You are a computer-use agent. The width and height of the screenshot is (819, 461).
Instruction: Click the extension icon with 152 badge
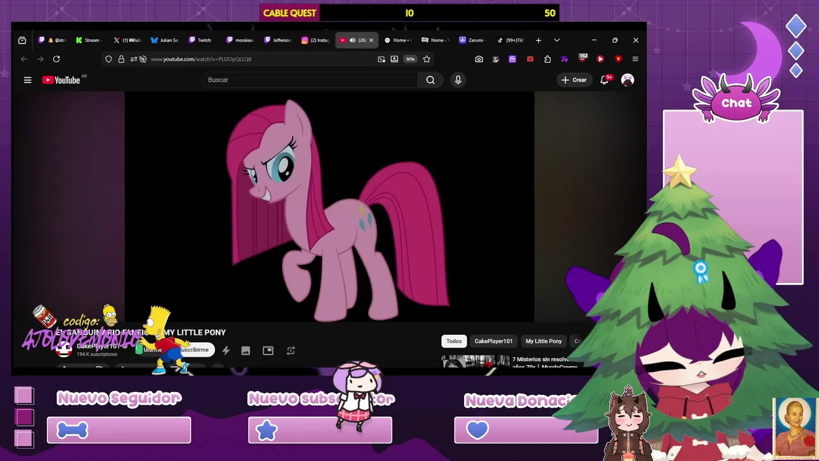coord(583,58)
